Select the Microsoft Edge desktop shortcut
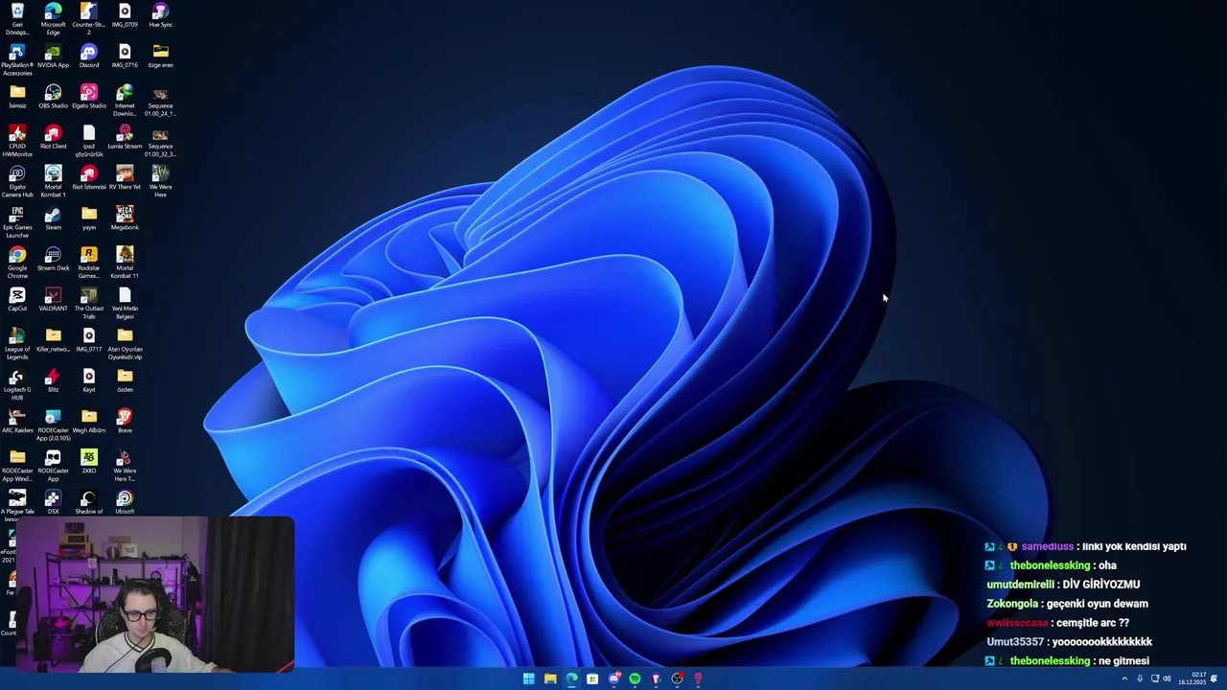This screenshot has height=690, width=1227. (53, 18)
